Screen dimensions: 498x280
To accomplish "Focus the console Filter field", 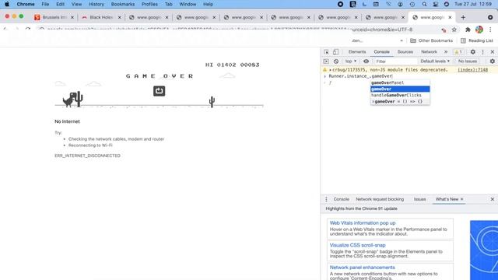I will [395, 61].
